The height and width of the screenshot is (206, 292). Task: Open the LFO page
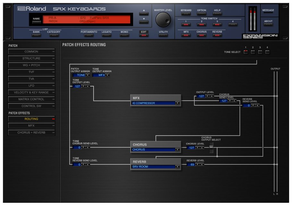[x=31, y=86]
